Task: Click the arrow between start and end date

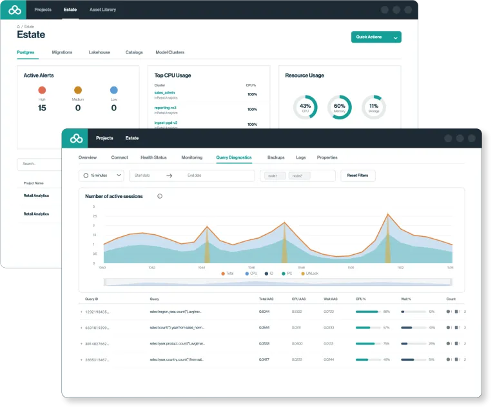Action: pos(170,175)
